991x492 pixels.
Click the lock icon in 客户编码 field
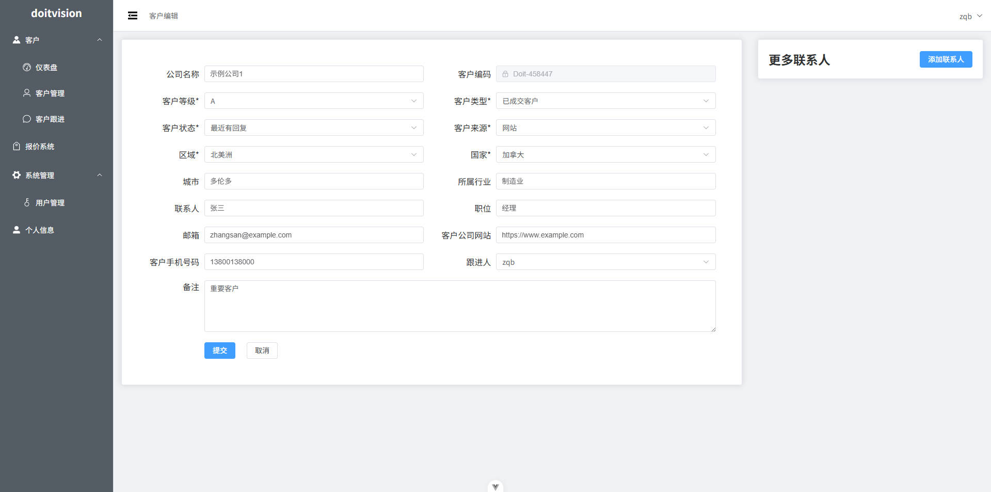click(x=505, y=74)
